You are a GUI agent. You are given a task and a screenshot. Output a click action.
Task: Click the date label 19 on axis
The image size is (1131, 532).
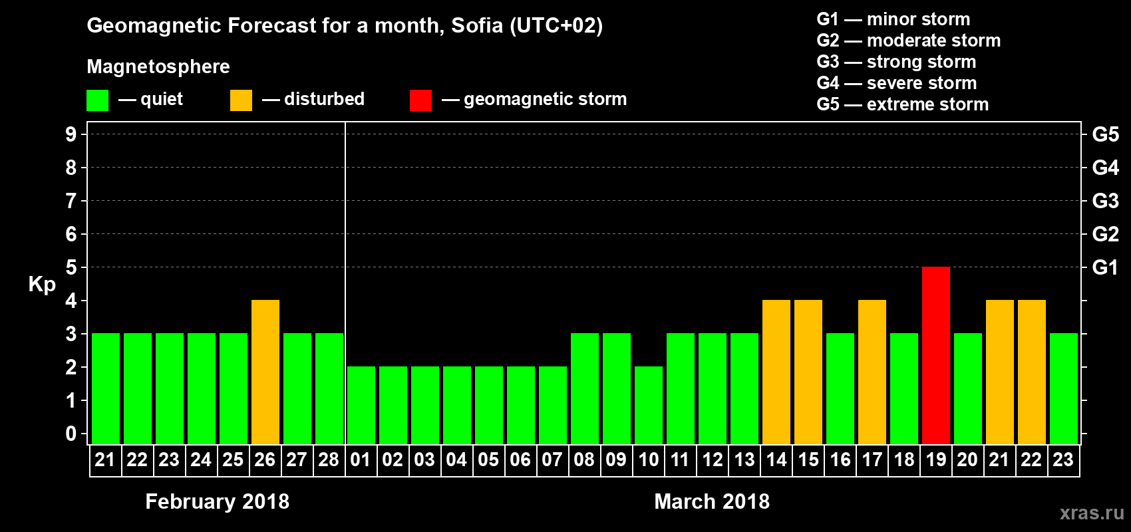pyautogui.click(x=936, y=460)
